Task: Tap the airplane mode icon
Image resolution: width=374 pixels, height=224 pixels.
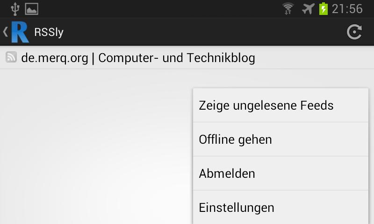Action: (x=308, y=8)
